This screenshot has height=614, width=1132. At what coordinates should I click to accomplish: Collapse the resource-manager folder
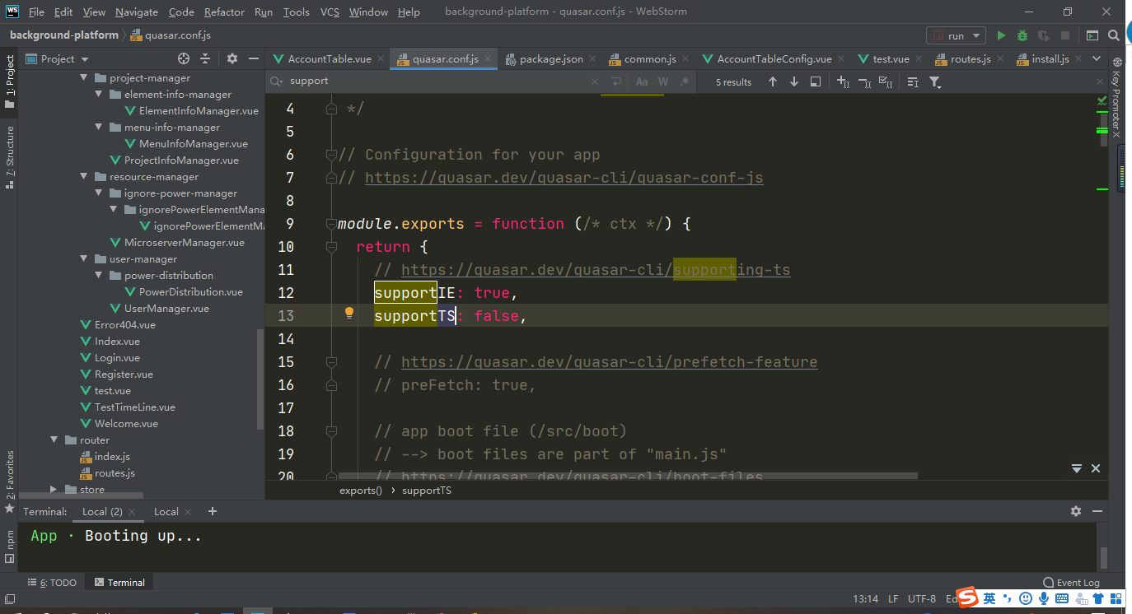(83, 176)
